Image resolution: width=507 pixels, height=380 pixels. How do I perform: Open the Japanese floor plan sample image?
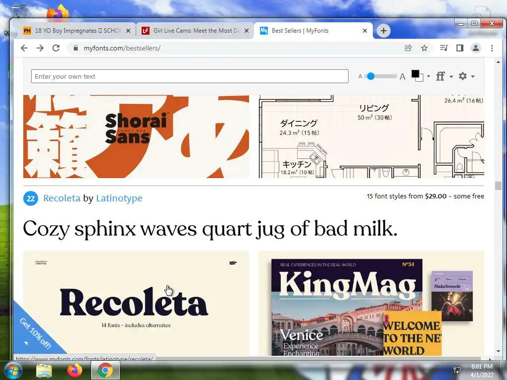tap(371, 137)
